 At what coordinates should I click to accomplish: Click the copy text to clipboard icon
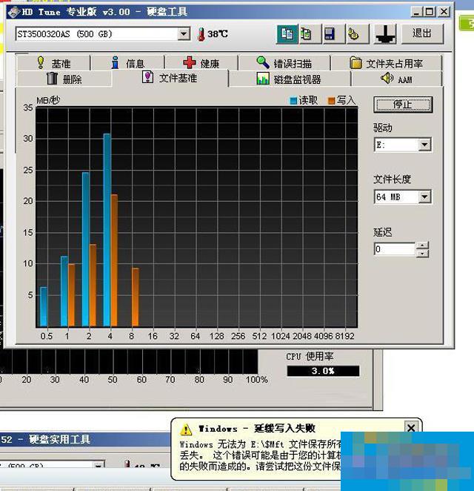pos(287,33)
